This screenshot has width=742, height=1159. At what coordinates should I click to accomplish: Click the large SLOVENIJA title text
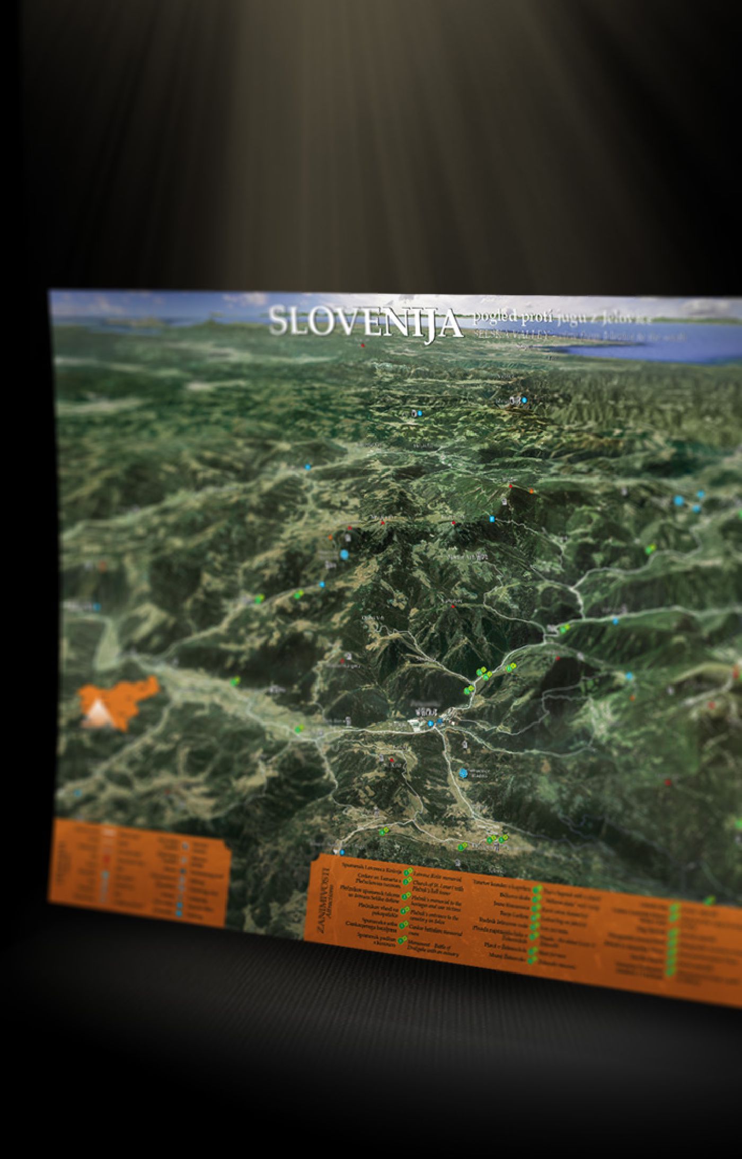365,322
